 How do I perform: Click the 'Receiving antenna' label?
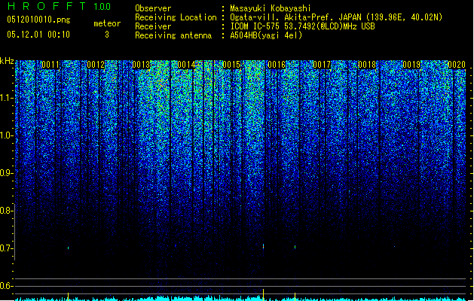click(x=173, y=35)
